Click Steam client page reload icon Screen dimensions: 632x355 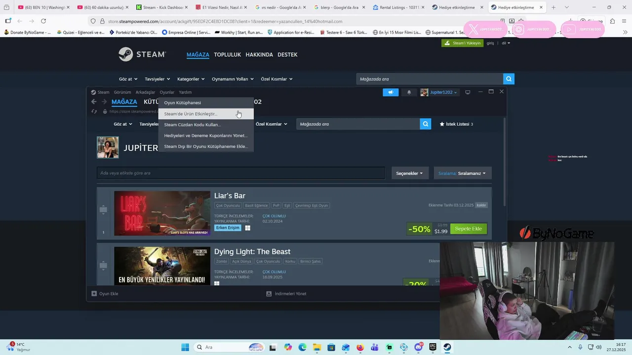(94, 111)
